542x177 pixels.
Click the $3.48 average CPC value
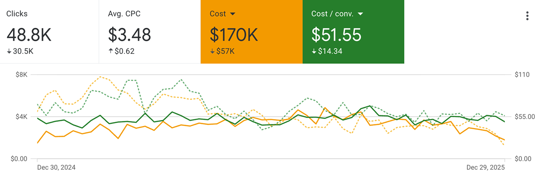point(130,35)
